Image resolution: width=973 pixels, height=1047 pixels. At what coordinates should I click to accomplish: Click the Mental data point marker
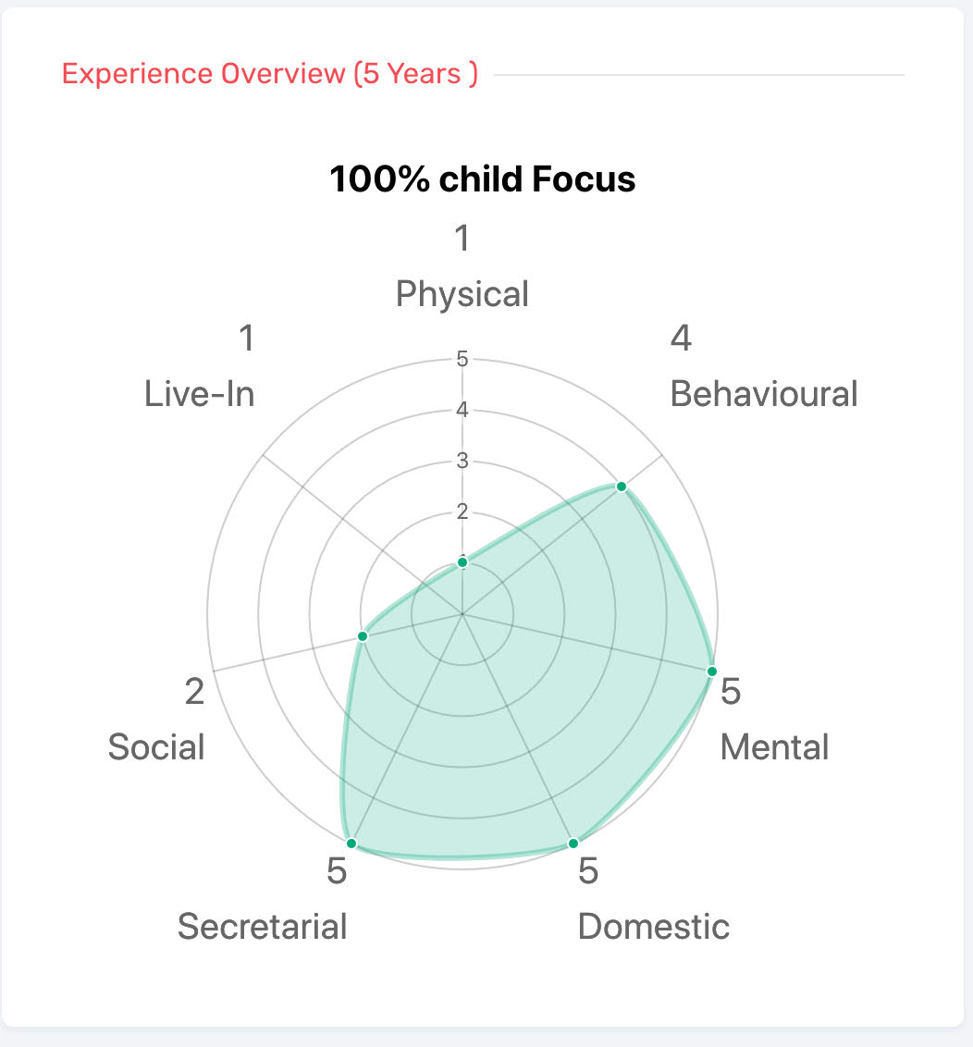point(711,671)
